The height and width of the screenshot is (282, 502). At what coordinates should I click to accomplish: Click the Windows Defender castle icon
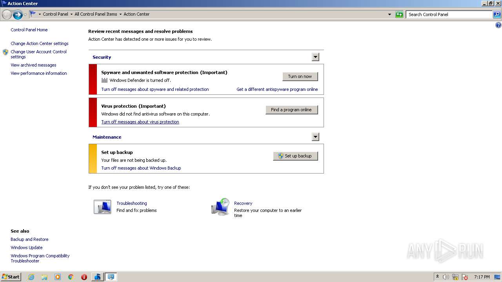click(x=104, y=80)
